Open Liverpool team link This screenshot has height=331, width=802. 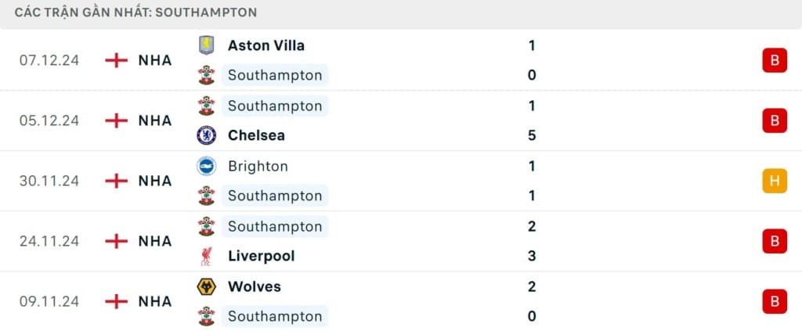click(x=261, y=256)
